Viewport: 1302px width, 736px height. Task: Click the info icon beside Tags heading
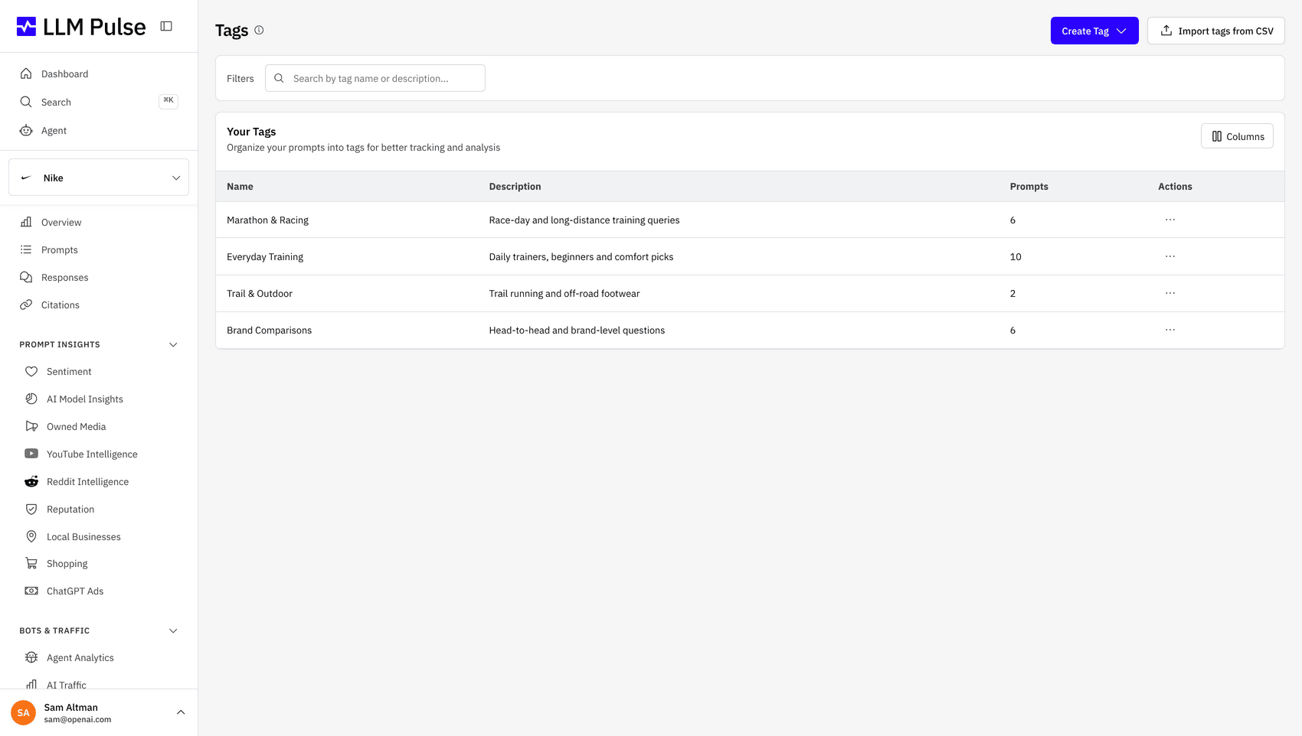coord(259,30)
